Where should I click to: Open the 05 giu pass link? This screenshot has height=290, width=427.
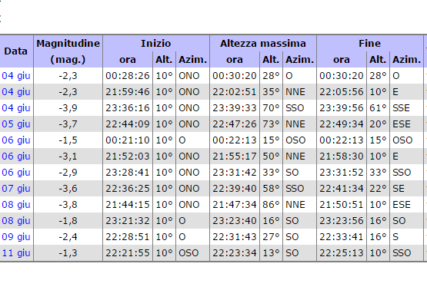(16, 124)
